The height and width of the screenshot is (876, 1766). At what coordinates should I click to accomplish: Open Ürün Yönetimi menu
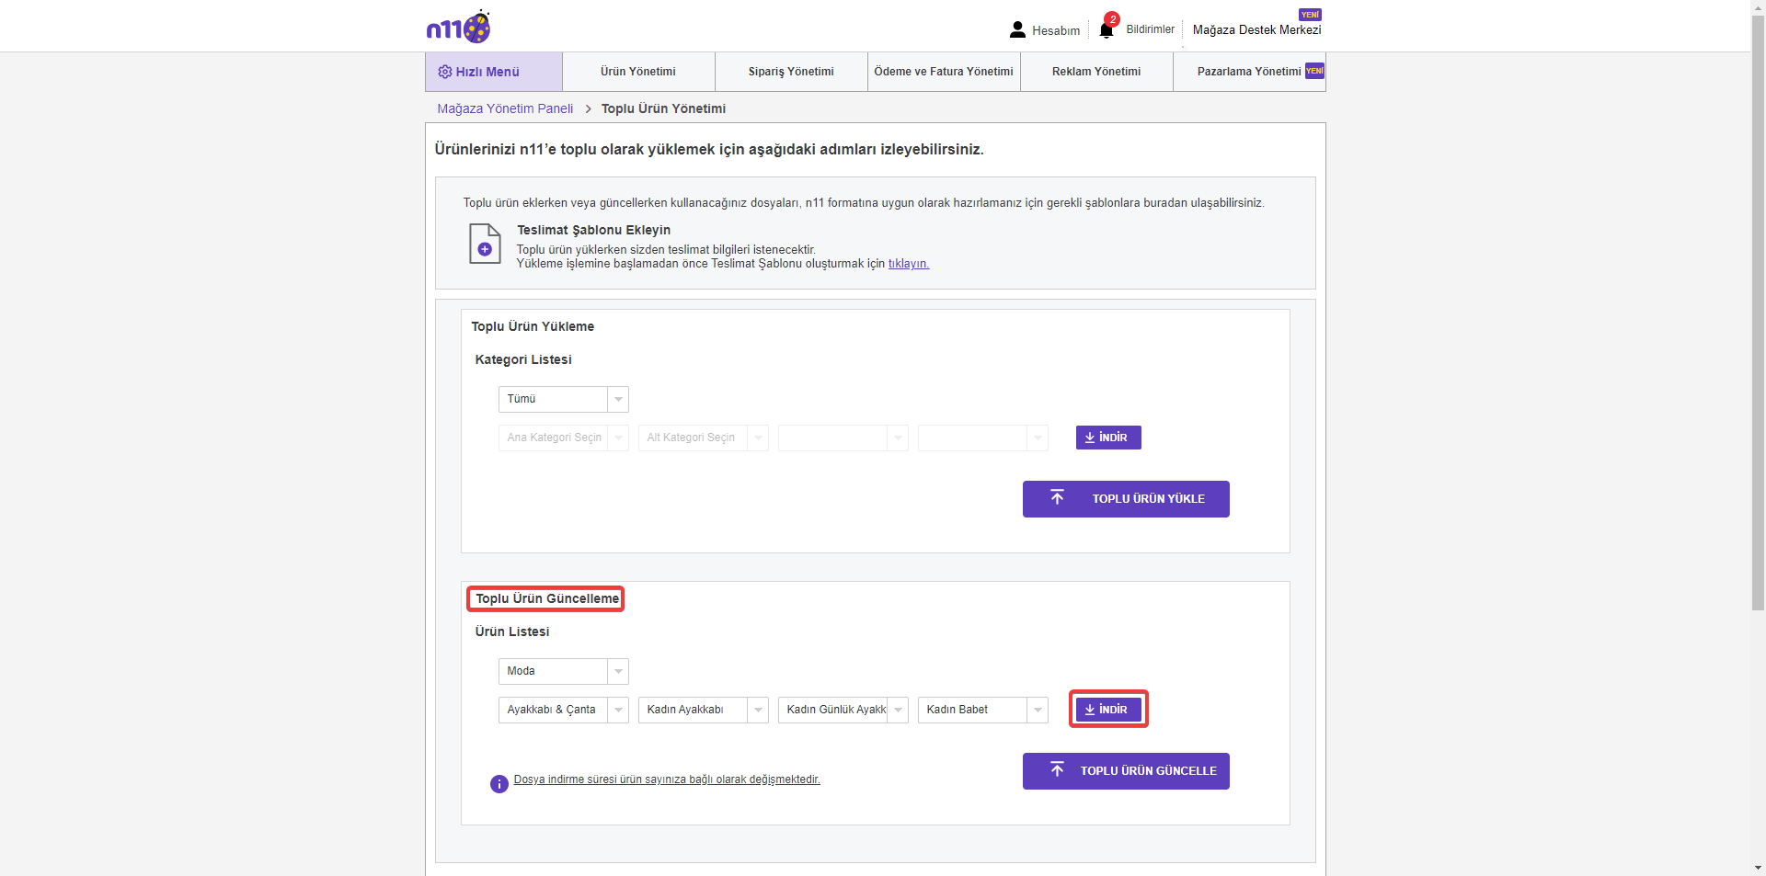click(x=638, y=72)
